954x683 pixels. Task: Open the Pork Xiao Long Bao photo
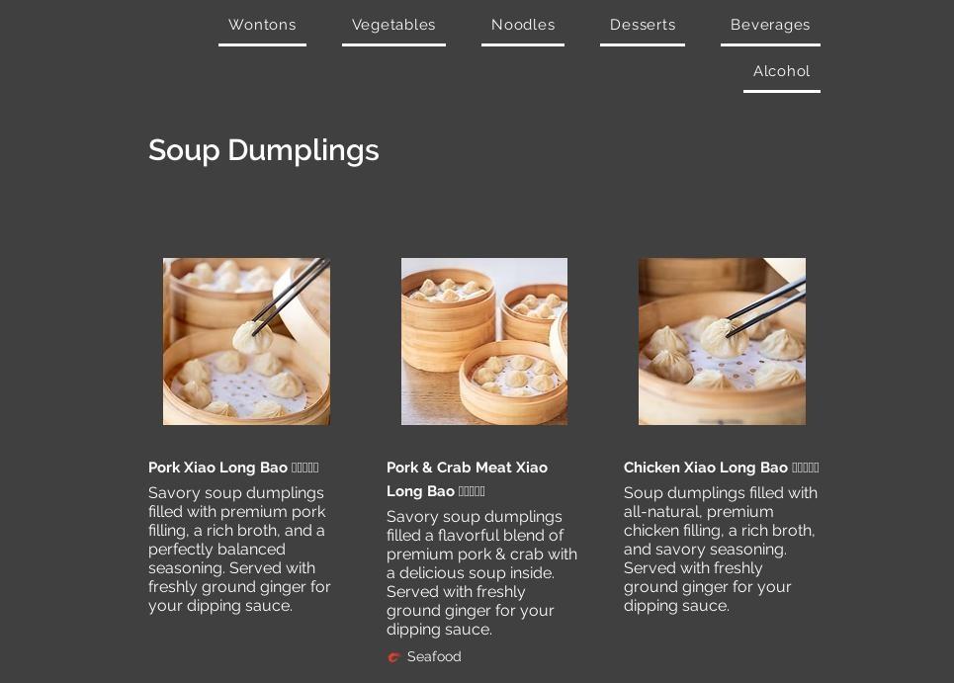(246, 341)
